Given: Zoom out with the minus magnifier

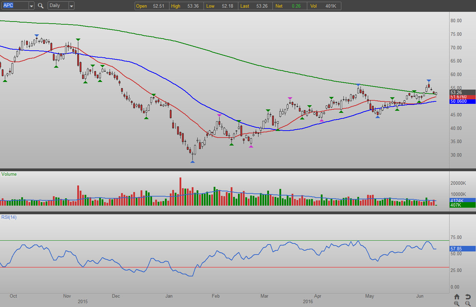Looking at the screenshot, I should pos(468,304).
